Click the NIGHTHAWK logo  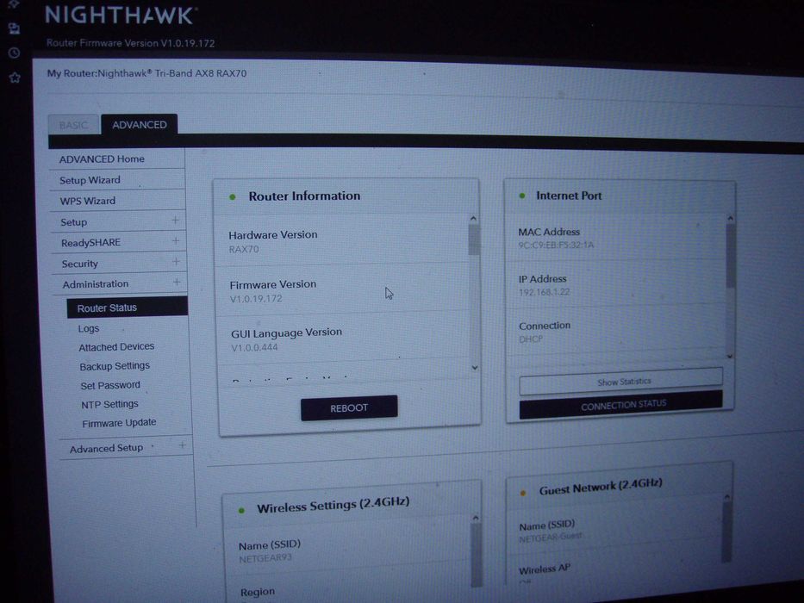pyautogui.click(x=120, y=15)
